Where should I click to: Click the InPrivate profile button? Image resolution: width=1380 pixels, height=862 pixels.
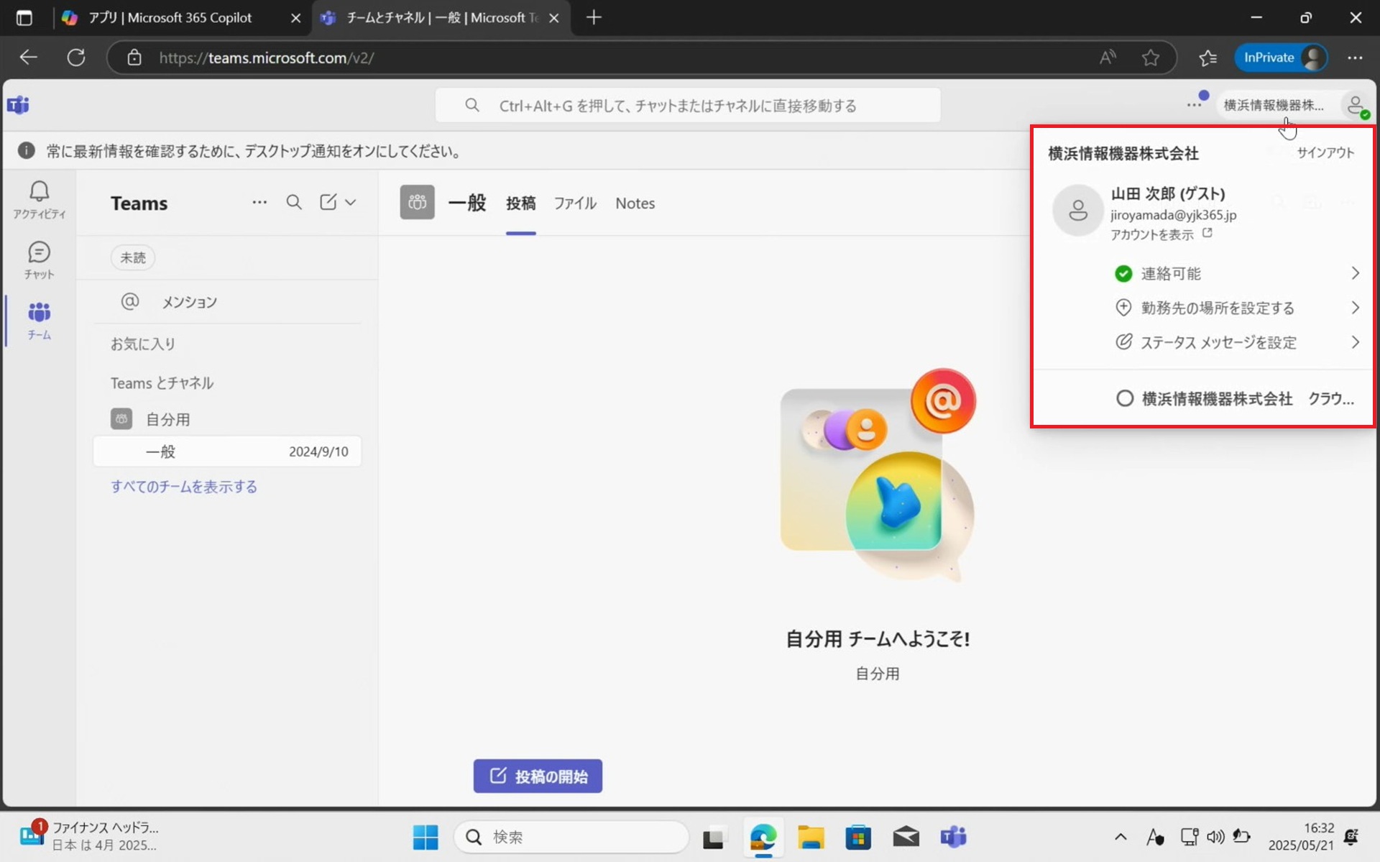(1281, 58)
